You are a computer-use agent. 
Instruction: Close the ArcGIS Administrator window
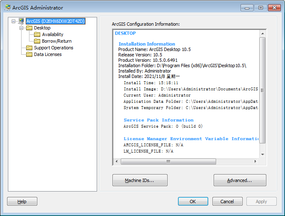coord(274,7)
